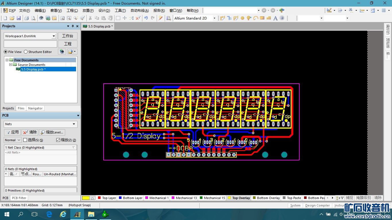Click the 工程 button
392x220 pixels.
pos(68,44)
